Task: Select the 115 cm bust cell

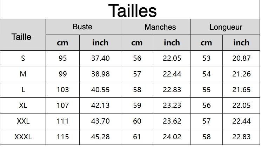Action: [x=63, y=137]
